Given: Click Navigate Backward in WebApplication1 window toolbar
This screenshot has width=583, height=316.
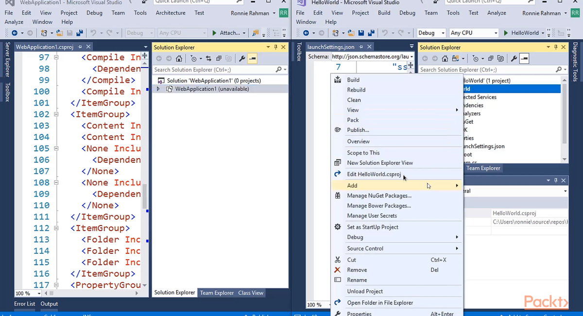Looking at the screenshot, I should tap(14, 33).
